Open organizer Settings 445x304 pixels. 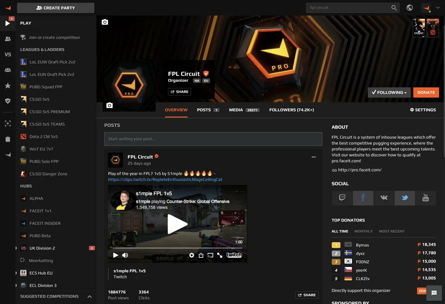(423, 110)
